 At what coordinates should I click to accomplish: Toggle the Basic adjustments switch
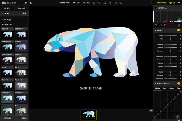[179, 30]
